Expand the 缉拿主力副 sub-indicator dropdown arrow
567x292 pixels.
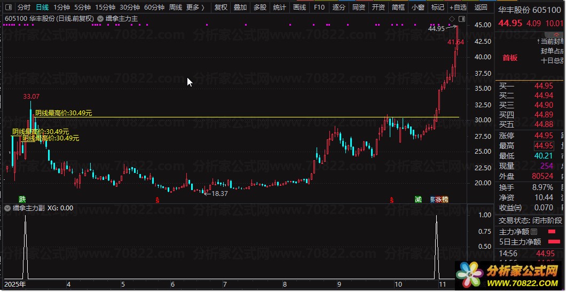[7, 208]
